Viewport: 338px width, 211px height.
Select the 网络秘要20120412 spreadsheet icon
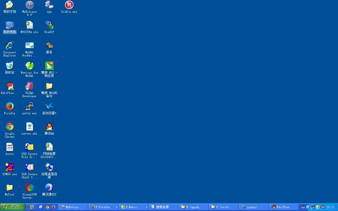click(49, 151)
